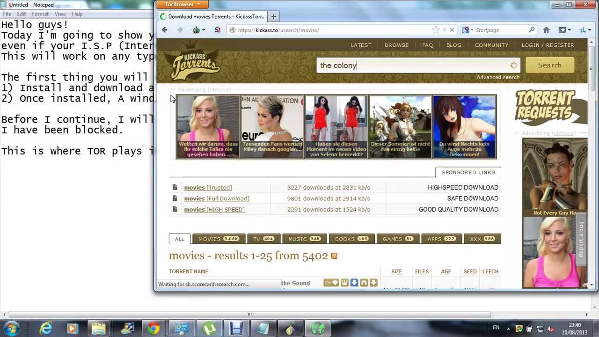Open Notepad Edit menu

pyautogui.click(x=22, y=14)
